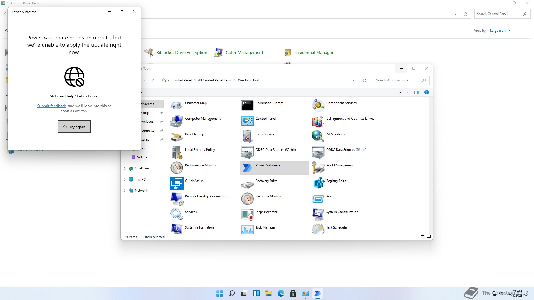Select ODBC Data Sources (32-bit) icon
The image size is (534, 300).
coord(247,152)
